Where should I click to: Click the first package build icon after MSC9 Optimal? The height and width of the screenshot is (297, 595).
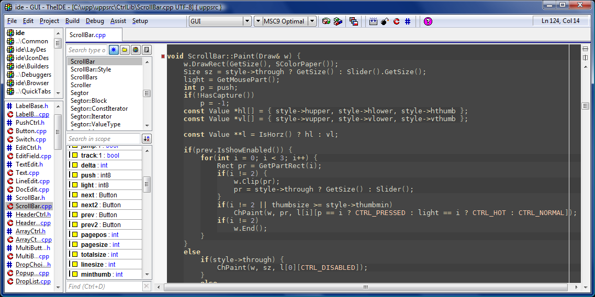(326, 21)
